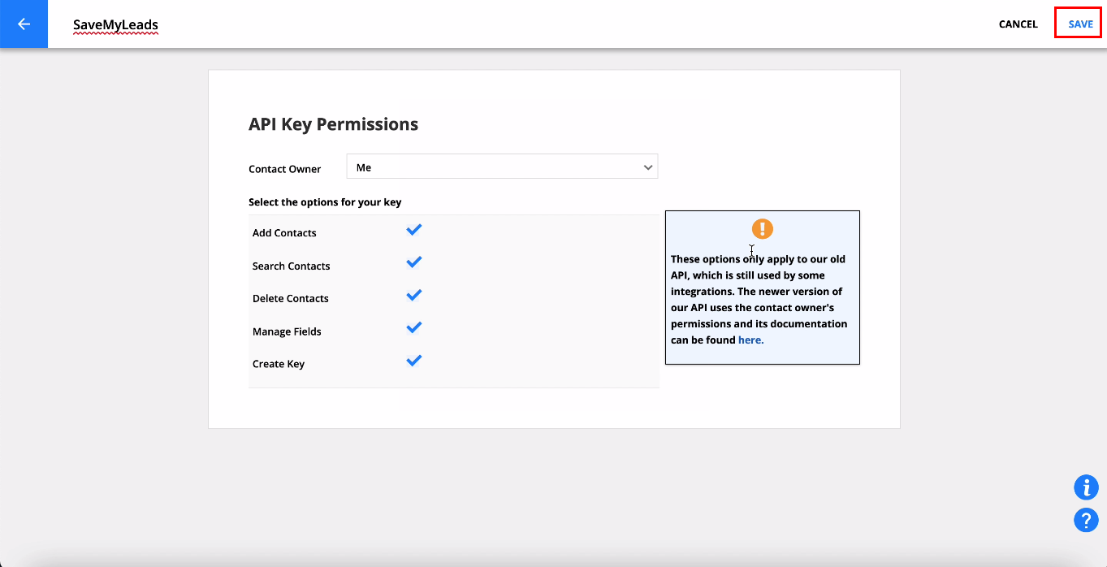Toggle the Delete Contacts checkmark
The width and height of the screenshot is (1107, 567).
pyautogui.click(x=414, y=295)
